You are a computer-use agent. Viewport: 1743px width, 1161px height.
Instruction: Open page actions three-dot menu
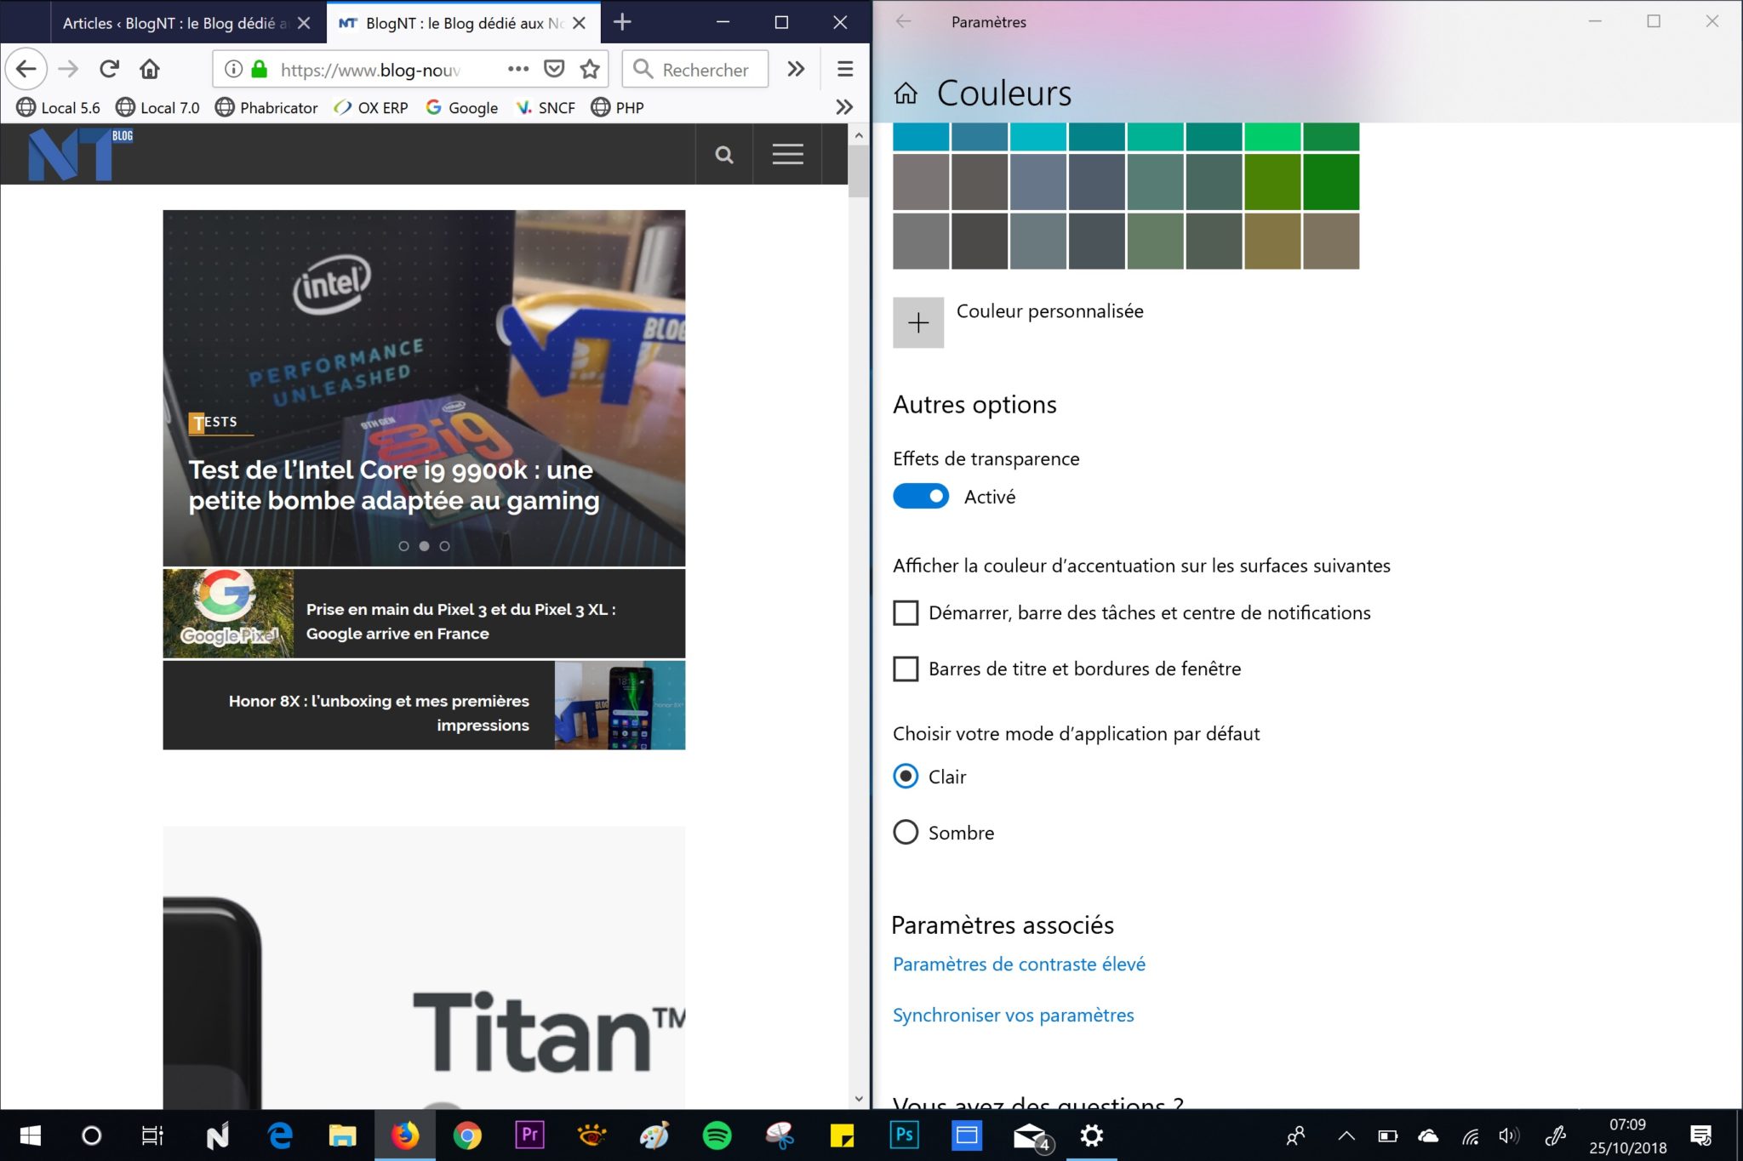point(517,69)
